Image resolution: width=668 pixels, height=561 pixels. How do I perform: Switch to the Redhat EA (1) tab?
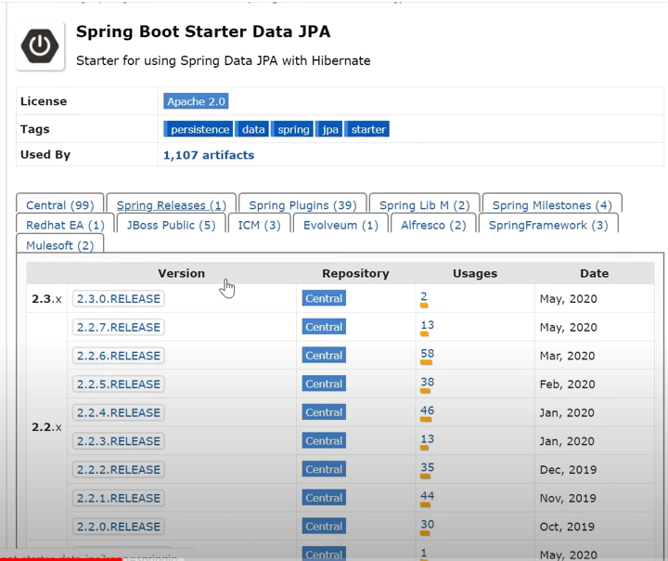coord(65,225)
